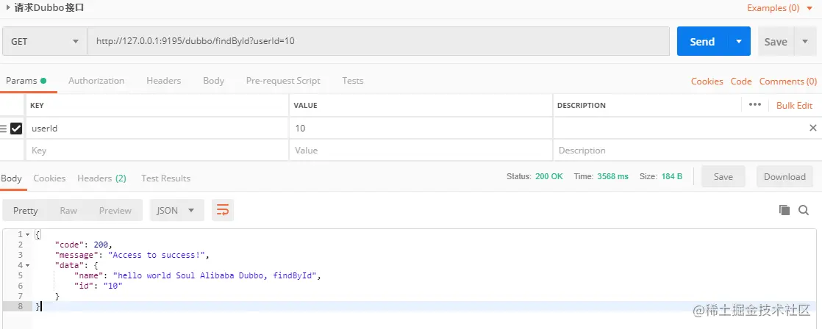Click the wrap lines icon in response toolbar

(x=222, y=211)
